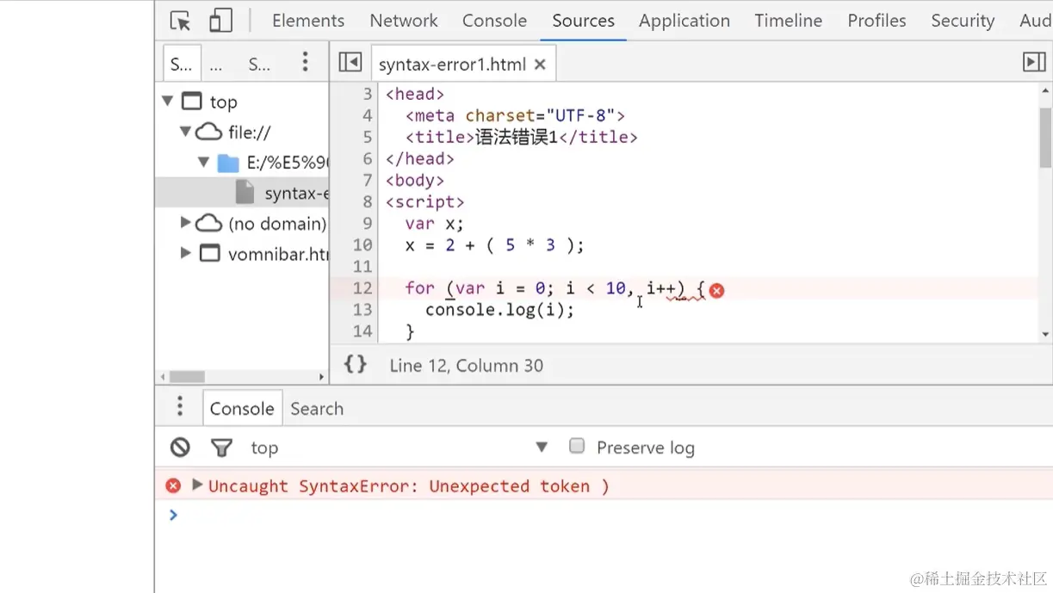Toggle the device toolbar icon

pyautogui.click(x=221, y=21)
